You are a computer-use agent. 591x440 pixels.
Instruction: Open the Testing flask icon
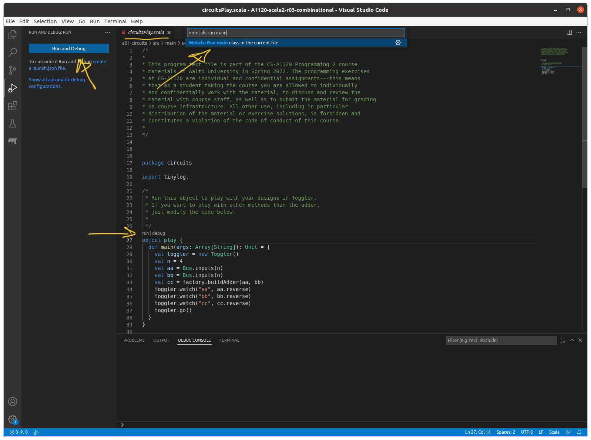click(13, 123)
